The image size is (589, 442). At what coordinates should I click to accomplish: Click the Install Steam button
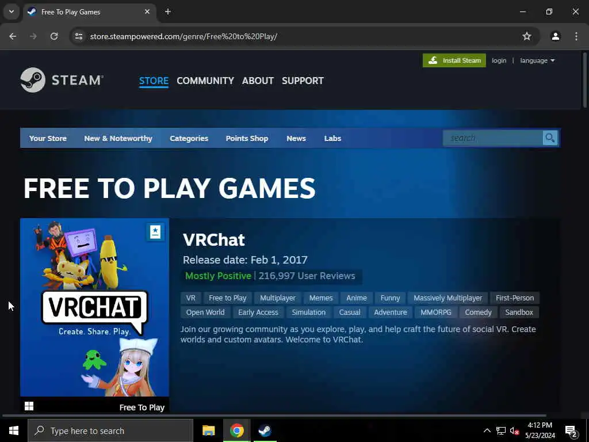click(x=454, y=60)
